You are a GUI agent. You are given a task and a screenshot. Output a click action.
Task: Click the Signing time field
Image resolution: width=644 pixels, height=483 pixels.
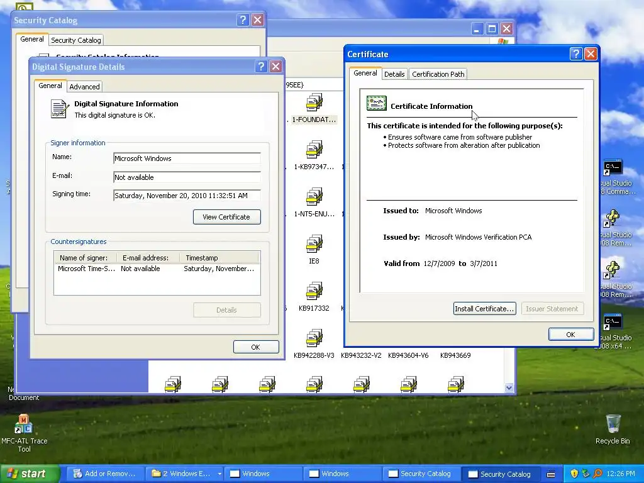coord(187,196)
